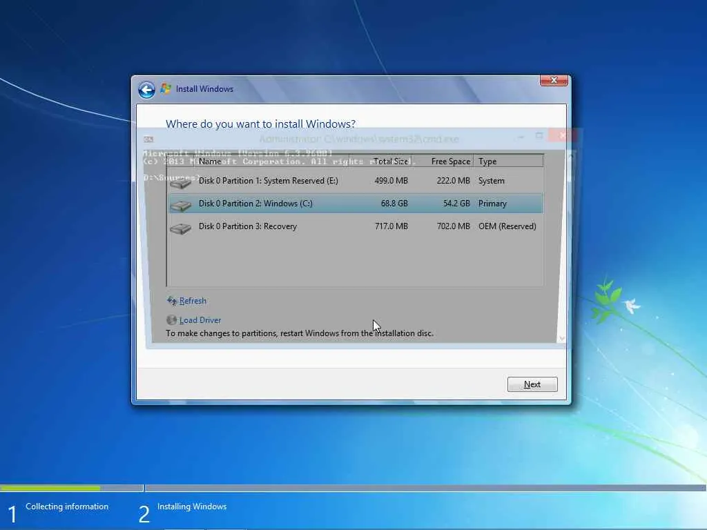
Task: Click the Load Driver disc icon
Action: click(171, 320)
